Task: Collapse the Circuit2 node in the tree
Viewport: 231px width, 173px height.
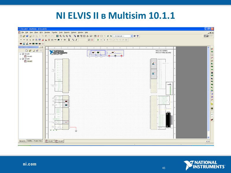Action: [21, 59]
